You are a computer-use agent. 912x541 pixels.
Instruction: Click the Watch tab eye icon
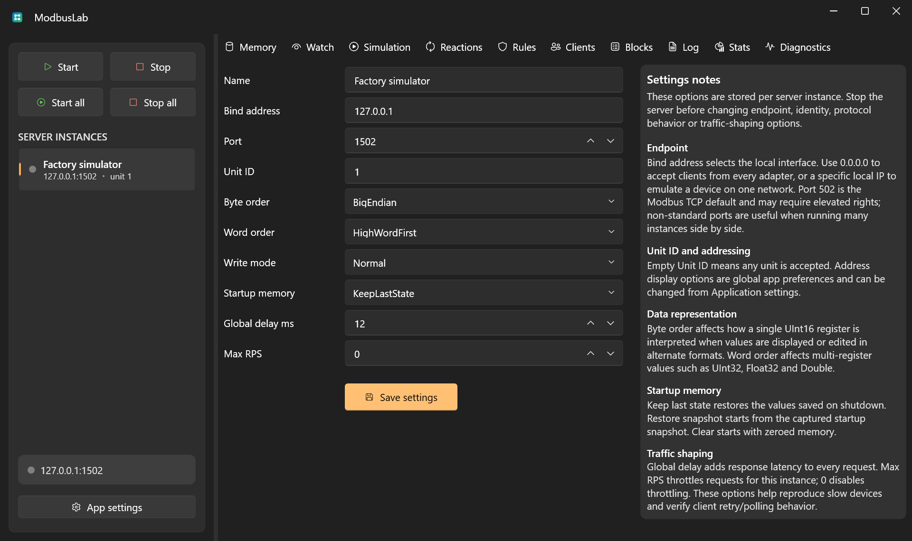click(x=296, y=47)
